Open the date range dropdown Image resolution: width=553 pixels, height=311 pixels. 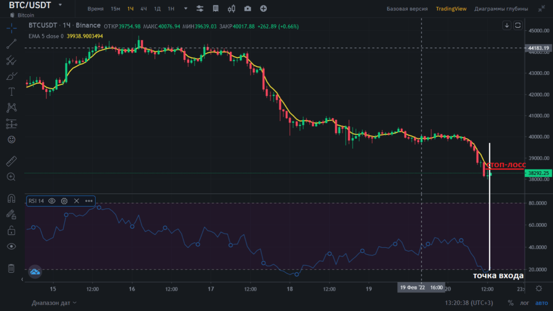(x=54, y=303)
